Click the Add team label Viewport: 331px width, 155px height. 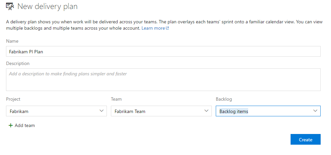point(25,126)
